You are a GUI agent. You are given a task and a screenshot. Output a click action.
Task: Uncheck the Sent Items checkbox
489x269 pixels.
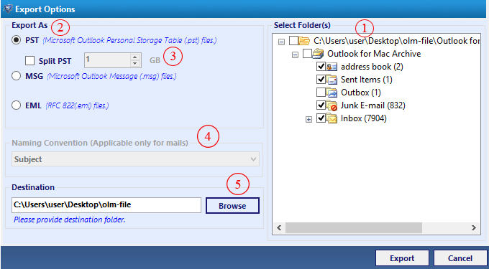(x=321, y=80)
